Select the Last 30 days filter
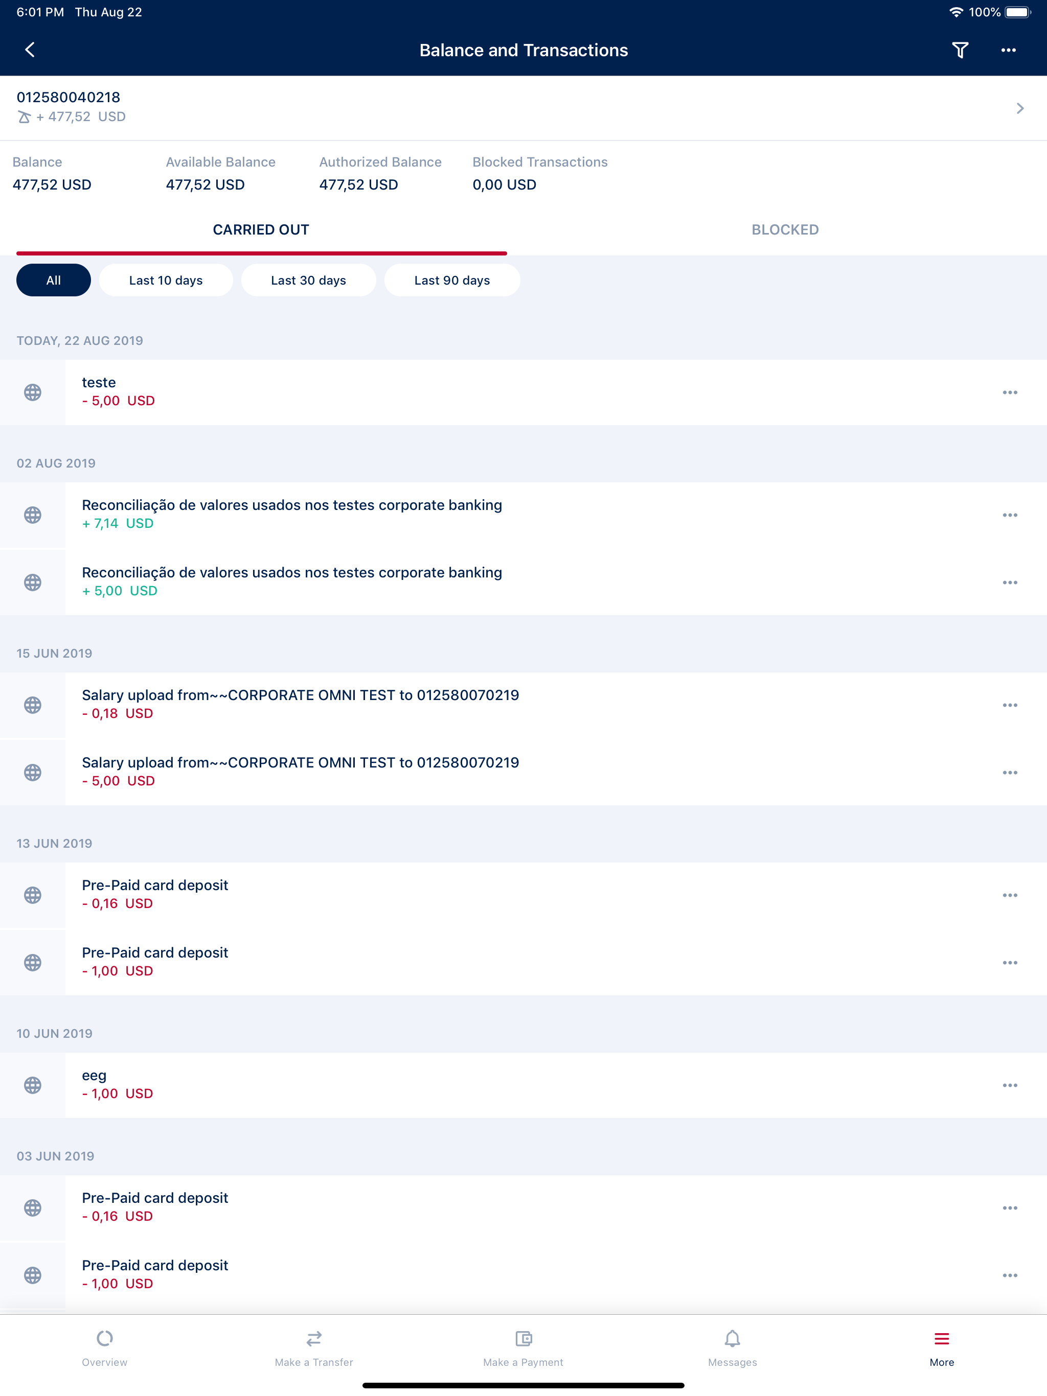The width and height of the screenshot is (1047, 1396). [x=309, y=280]
